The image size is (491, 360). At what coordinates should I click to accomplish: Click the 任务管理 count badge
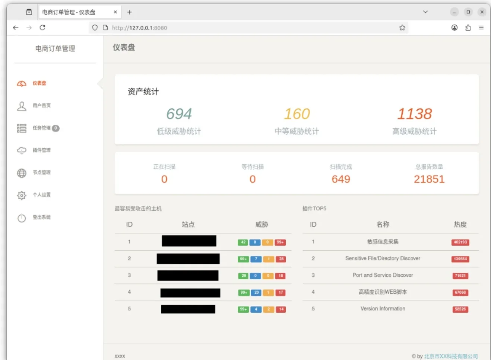pos(56,128)
